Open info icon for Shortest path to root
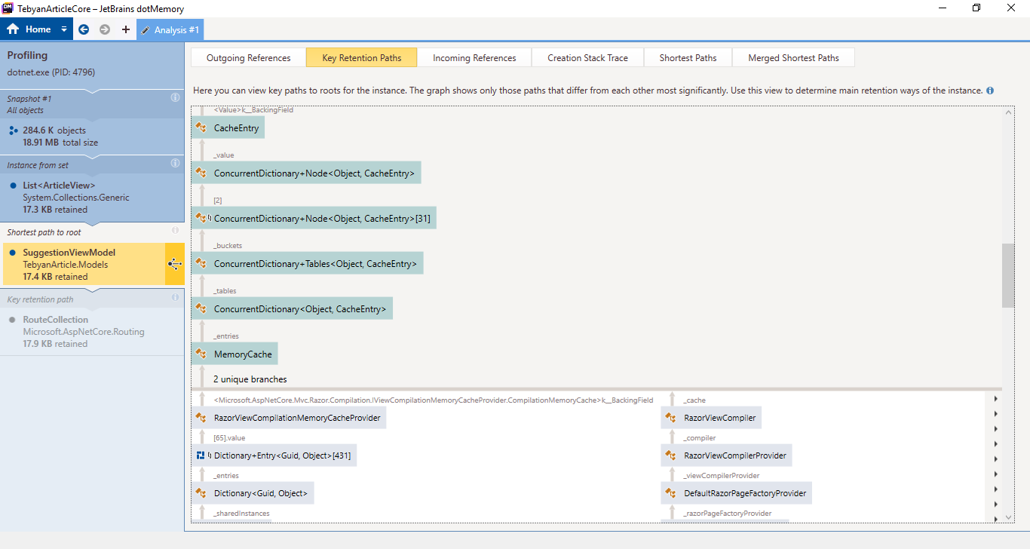 pyautogui.click(x=175, y=231)
